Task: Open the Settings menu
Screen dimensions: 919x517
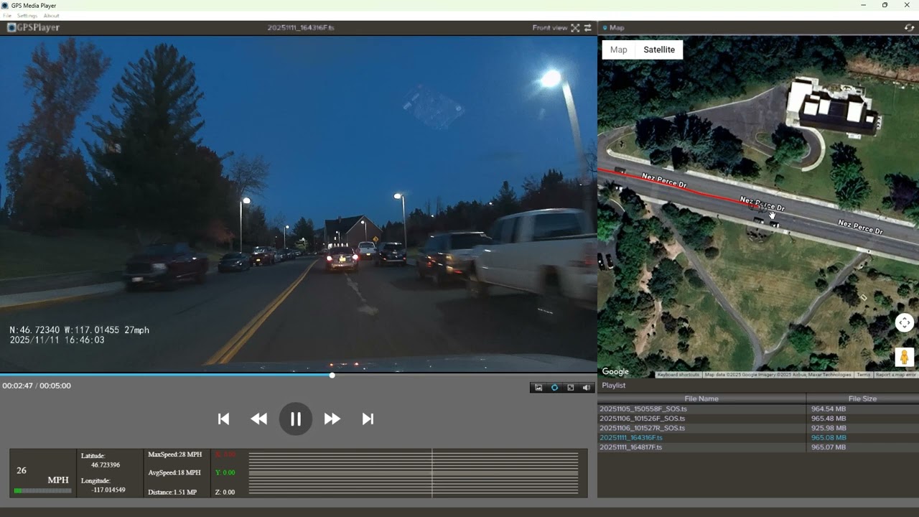Action: (x=27, y=15)
